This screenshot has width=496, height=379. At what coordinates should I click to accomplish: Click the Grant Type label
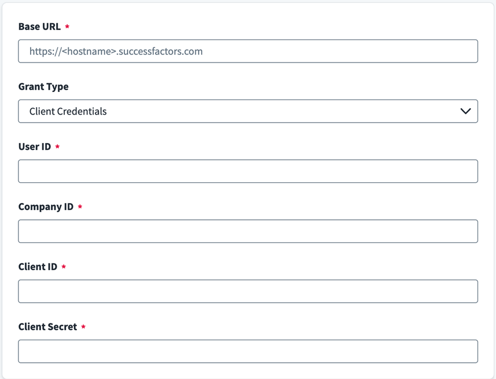[x=43, y=87]
